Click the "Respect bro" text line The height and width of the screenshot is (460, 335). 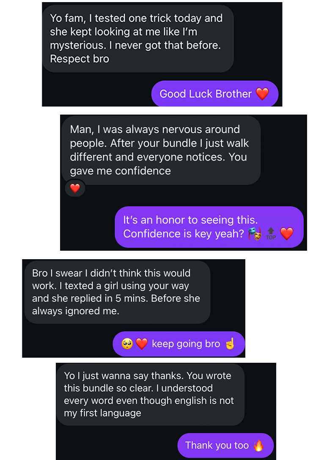click(x=80, y=59)
